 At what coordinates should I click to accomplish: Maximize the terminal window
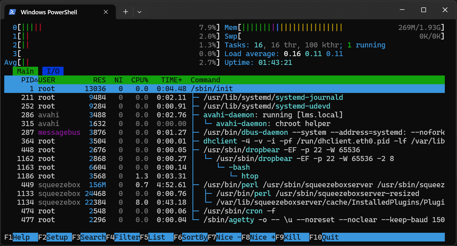click(423, 10)
